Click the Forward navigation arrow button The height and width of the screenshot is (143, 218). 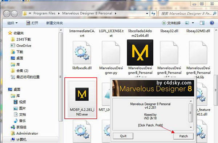tap(15, 13)
